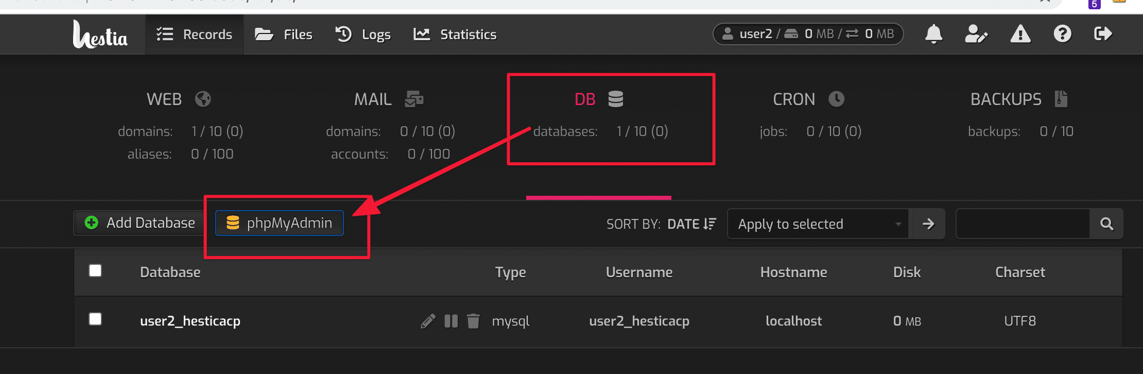Open the CRON jobs tab
1143x374 pixels.
click(x=808, y=99)
